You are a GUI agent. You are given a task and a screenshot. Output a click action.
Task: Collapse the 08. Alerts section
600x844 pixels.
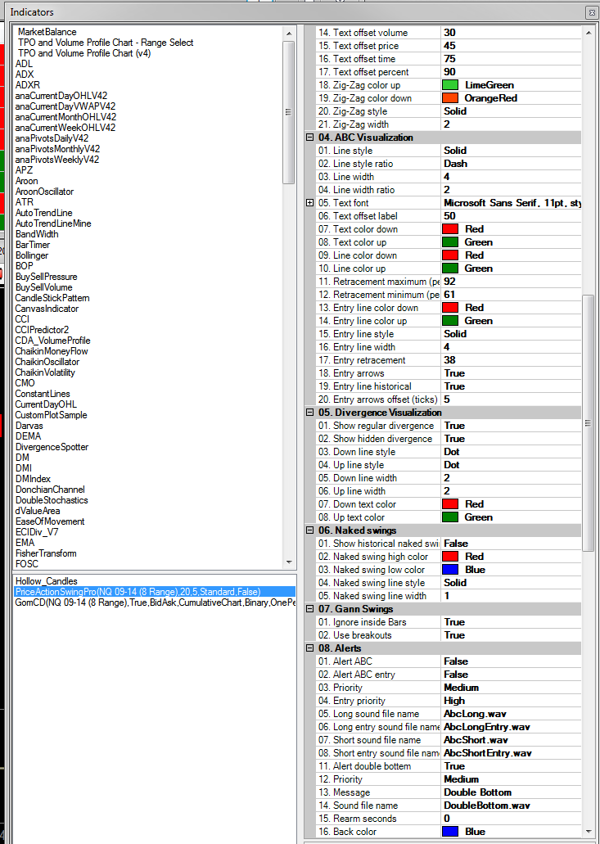point(310,648)
